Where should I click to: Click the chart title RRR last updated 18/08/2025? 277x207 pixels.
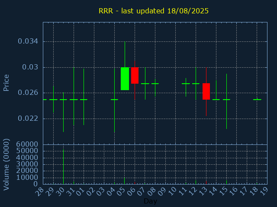(x=154, y=11)
